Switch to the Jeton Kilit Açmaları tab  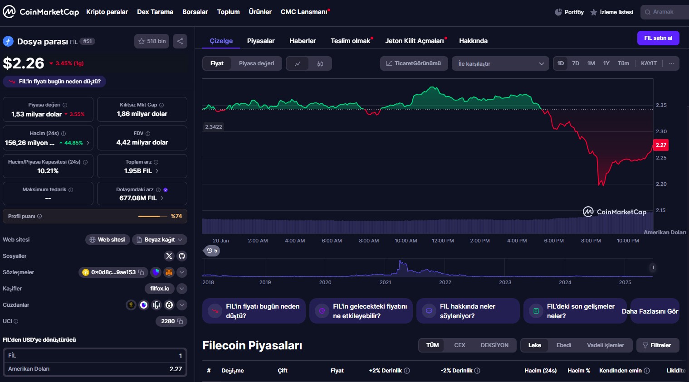point(415,41)
